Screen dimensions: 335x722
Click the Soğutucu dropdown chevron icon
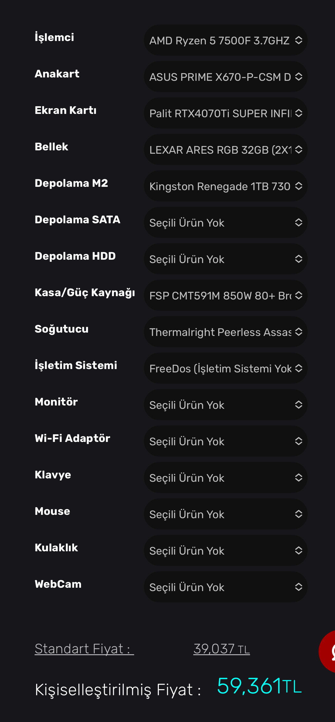[299, 332]
